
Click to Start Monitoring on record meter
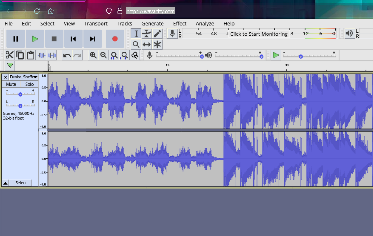pyautogui.click(x=259, y=34)
